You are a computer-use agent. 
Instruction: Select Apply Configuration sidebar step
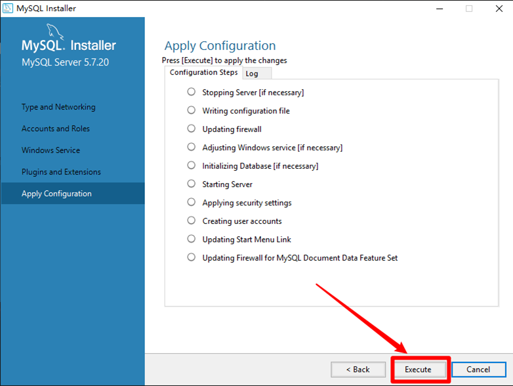(73, 194)
